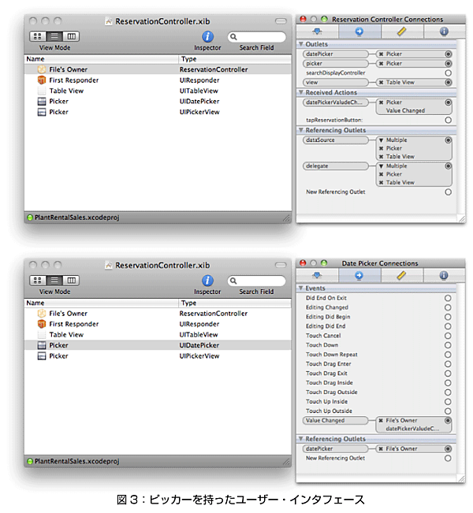
Task: Click PlantRentalSales.xcodeproj status in top xib window
Action: tap(73, 217)
